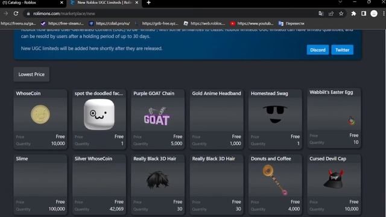Click the Donuts and Coffee title

tap(271, 159)
